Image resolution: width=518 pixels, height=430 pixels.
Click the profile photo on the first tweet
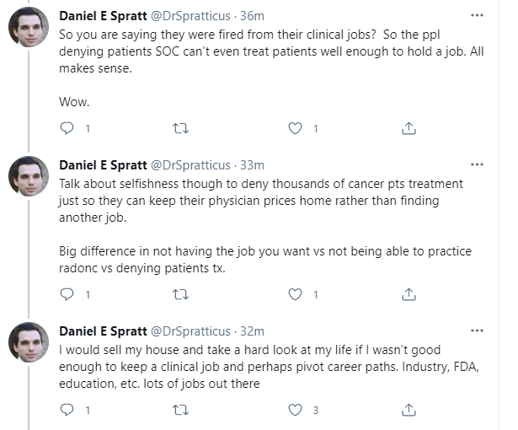(x=28, y=28)
